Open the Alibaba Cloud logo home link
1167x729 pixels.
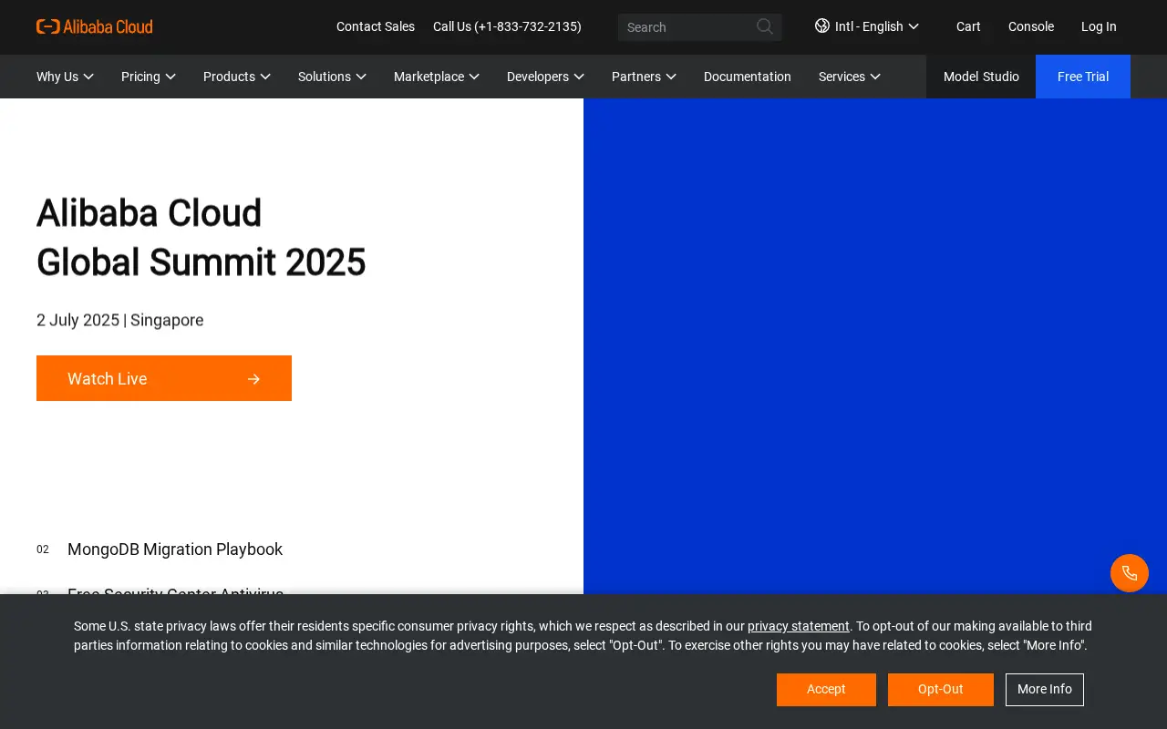tap(95, 26)
